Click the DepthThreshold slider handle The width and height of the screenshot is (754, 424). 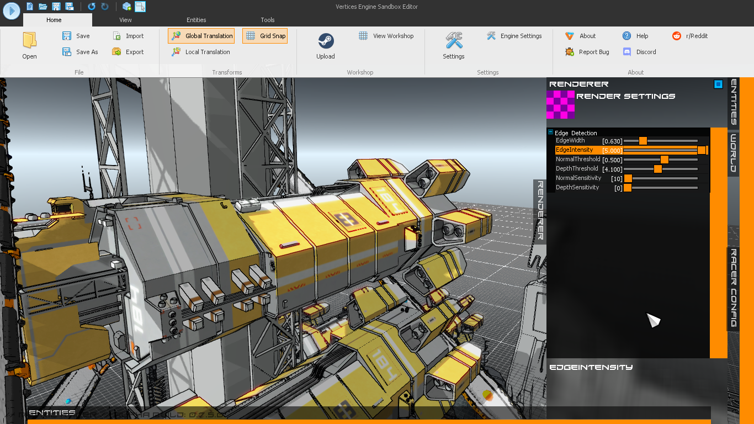657,169
